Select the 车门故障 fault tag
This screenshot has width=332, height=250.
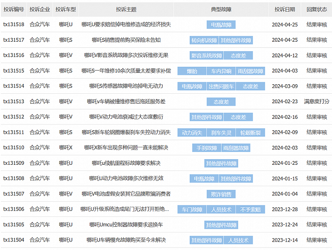192,209
